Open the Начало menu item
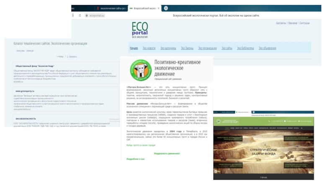This screenshot has height=188, width=335. tap(134, 48)
